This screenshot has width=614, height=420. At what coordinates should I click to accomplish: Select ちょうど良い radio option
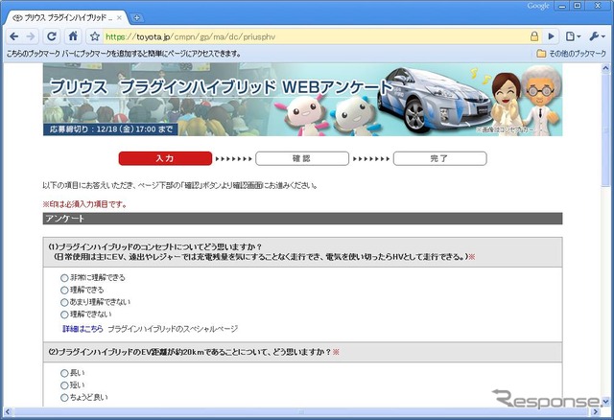pyautogui.click(x=64, y=398)
